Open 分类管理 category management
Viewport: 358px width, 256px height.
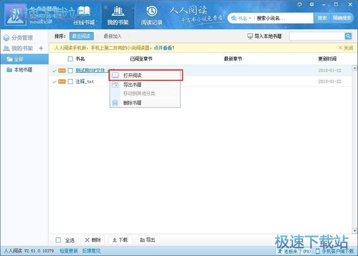pos(18,38)
